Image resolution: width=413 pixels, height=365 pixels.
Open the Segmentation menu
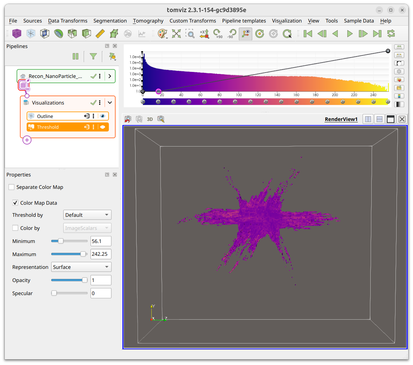coord(110,21)
